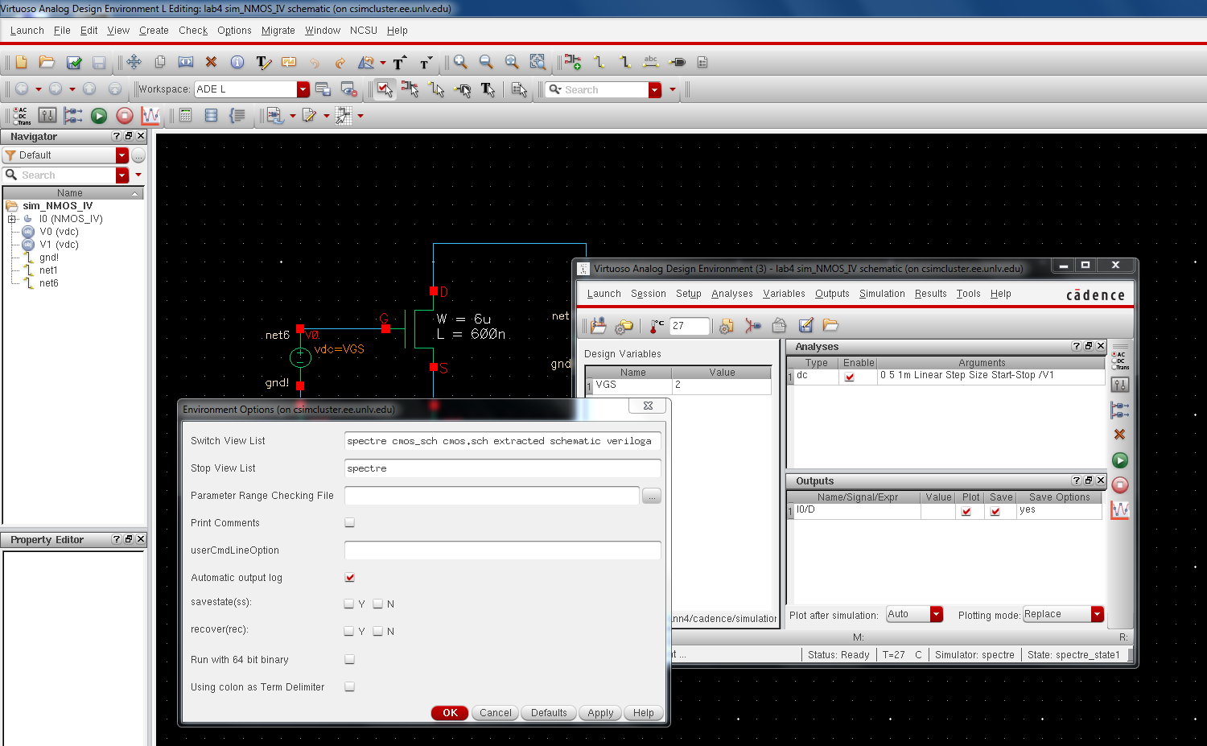
Task: Click the Zoom To Fit icon
Action: (x=512, y=62)
